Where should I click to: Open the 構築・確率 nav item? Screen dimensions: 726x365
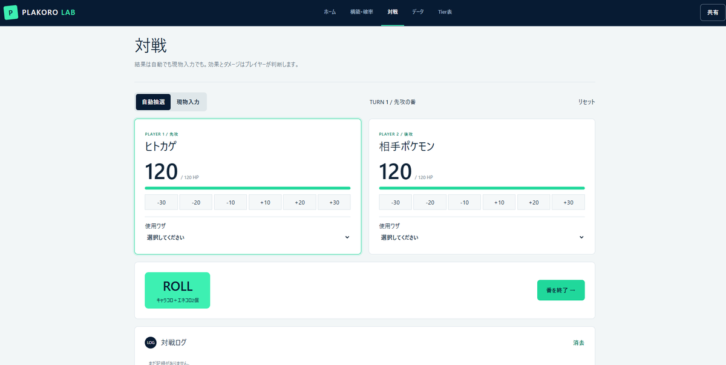click(362, 12)
